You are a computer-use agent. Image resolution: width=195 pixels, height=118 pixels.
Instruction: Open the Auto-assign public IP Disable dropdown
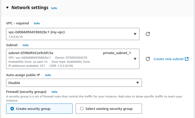pyautogui.click(x=74, y=83)
